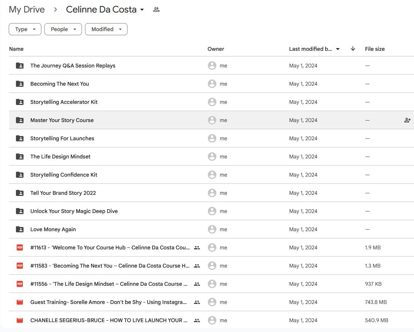Click the shared-people icon next to the #11583 file
Viewport: 414px width, 332px height.
[x=197, y=266]
